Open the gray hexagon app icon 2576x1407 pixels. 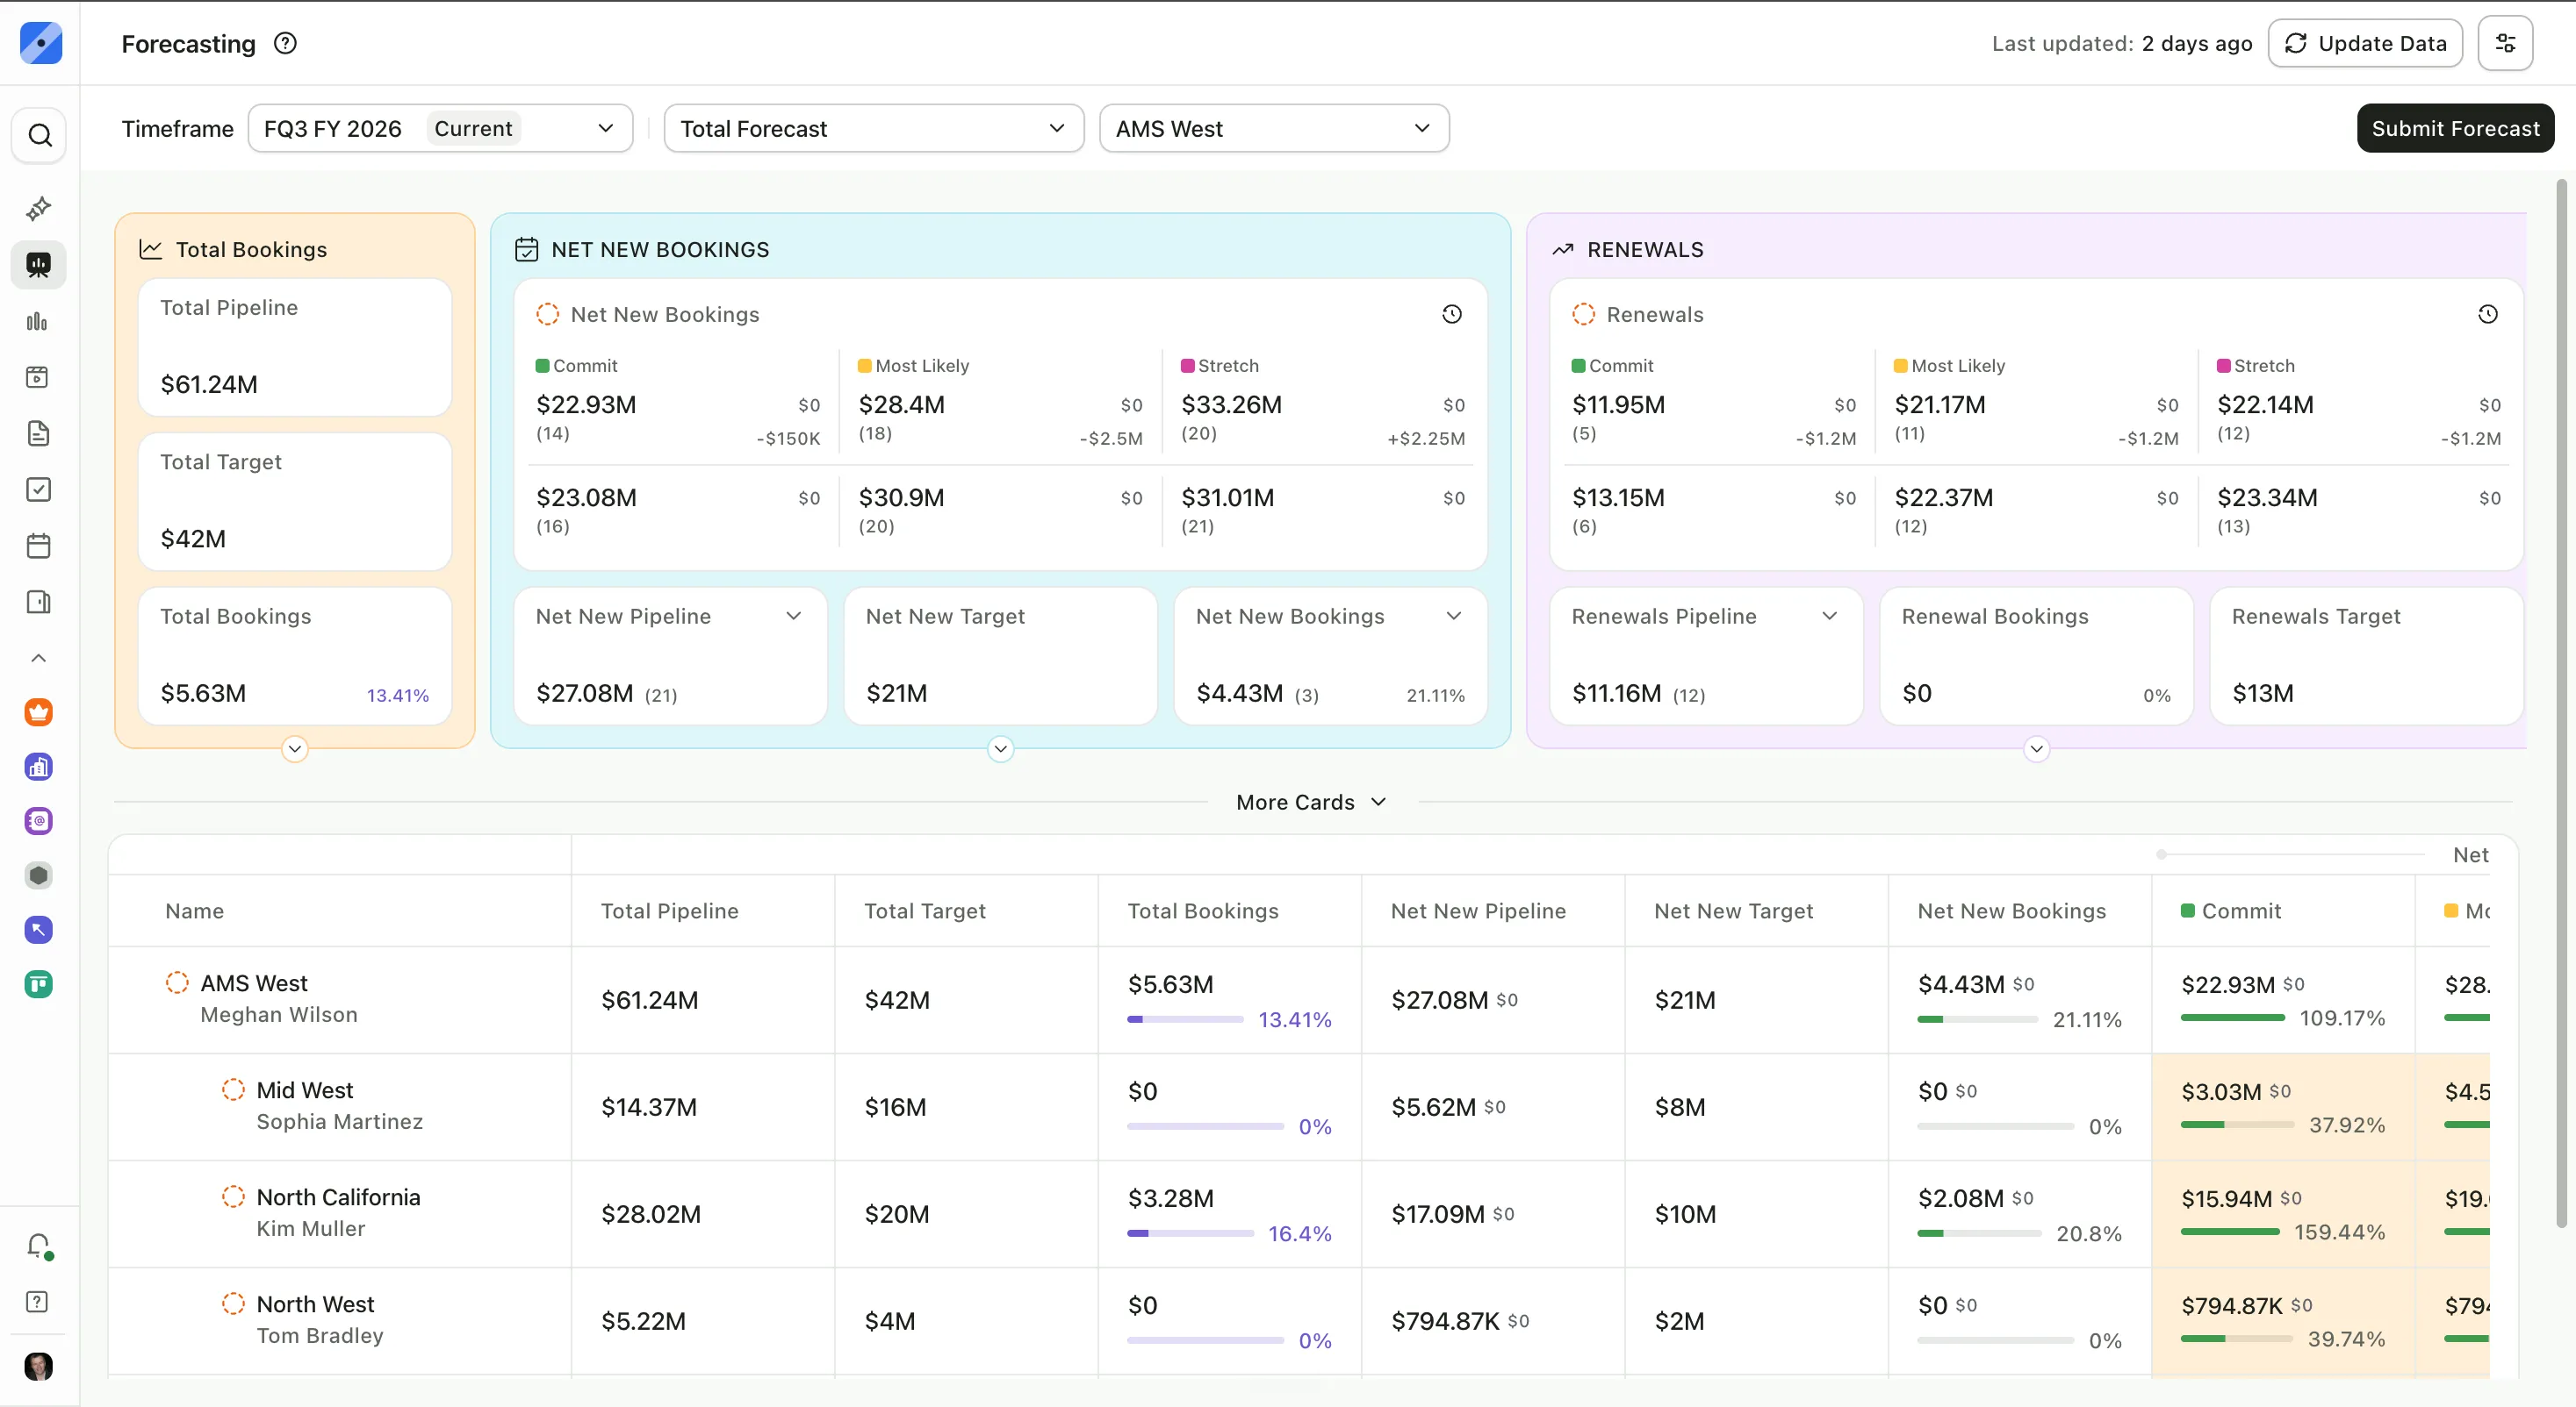38,875
